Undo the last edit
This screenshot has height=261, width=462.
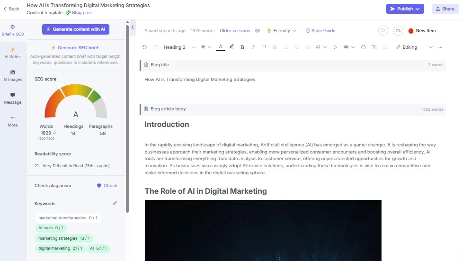[145, 47]
